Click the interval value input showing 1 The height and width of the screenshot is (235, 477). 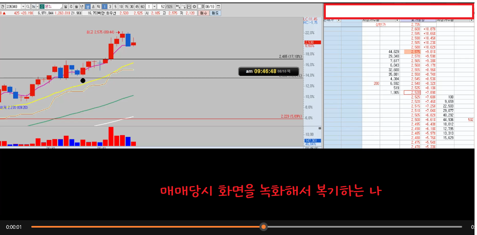[x=149, y=7]
